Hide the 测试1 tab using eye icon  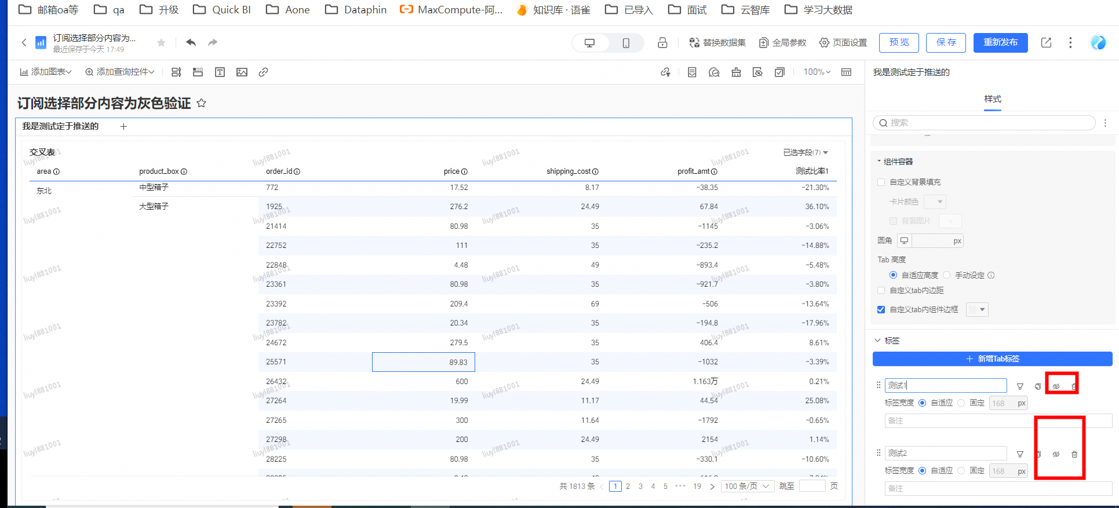pos(1056,386)
